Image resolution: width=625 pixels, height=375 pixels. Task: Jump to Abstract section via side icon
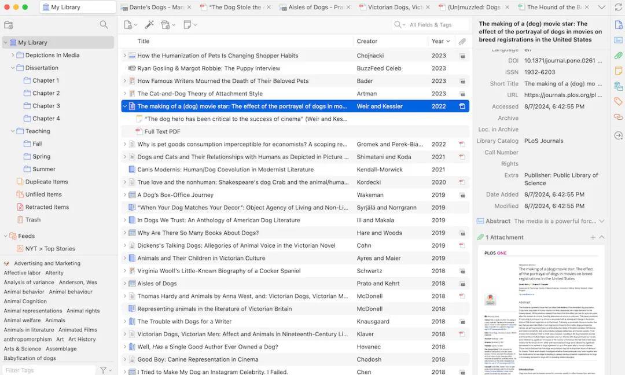(x=618, y=41)
